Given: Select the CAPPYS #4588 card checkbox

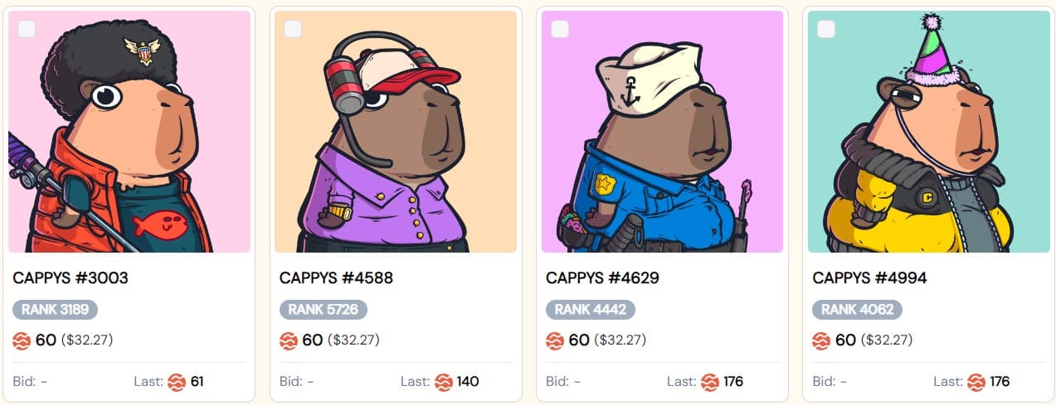Looking at the screenshot, I should [293, 29].
